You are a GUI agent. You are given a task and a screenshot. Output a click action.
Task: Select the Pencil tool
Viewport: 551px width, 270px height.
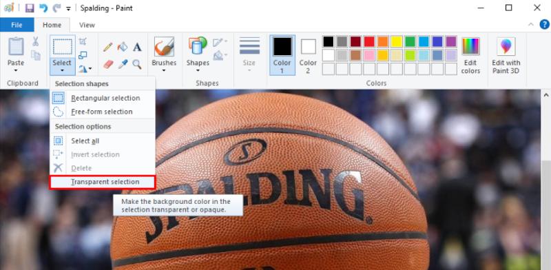(108, 47)
